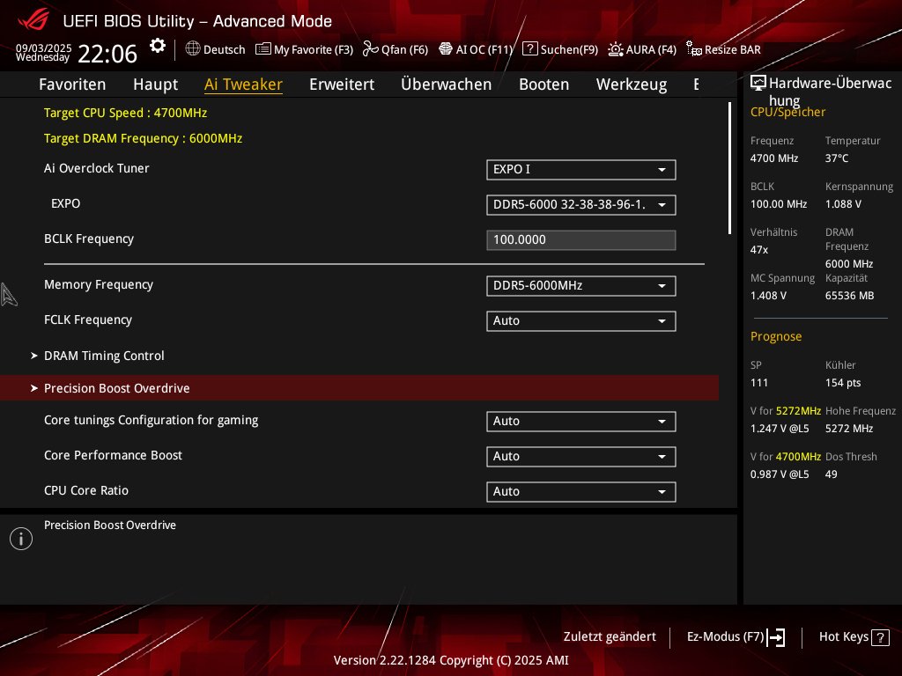Click the AI OC chip icon
This screenshot has width=902, height=676.
[x=446, y=49]
